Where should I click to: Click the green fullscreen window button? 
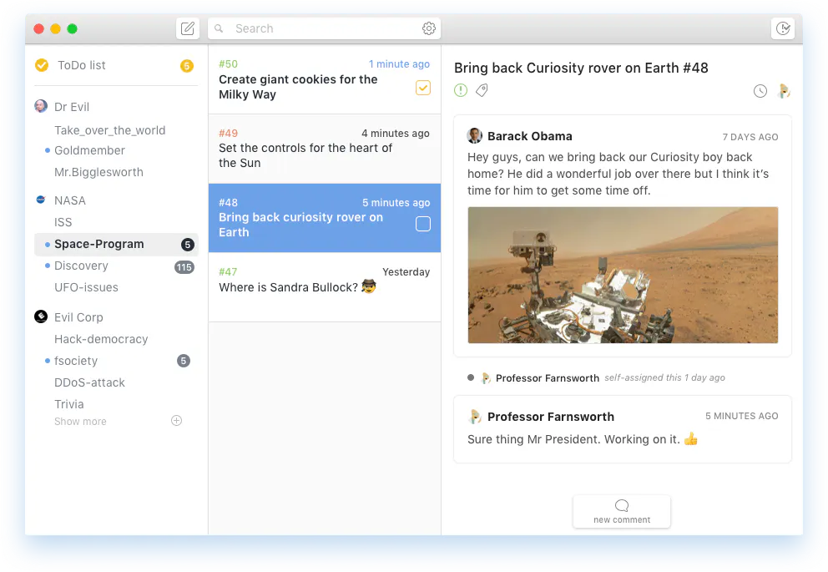point(73,28)
